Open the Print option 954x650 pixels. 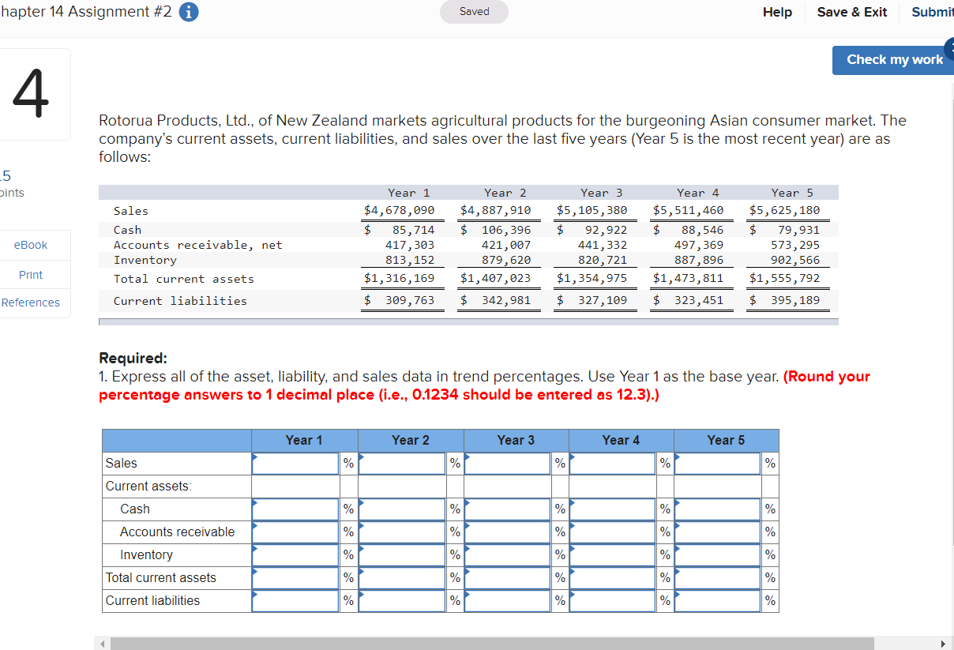pyautogui.click(x=30, y=274)
